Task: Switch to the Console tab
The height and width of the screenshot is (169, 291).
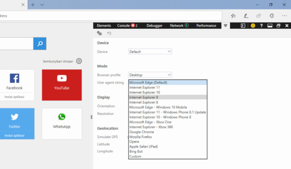Action: (x=123, y=25)
